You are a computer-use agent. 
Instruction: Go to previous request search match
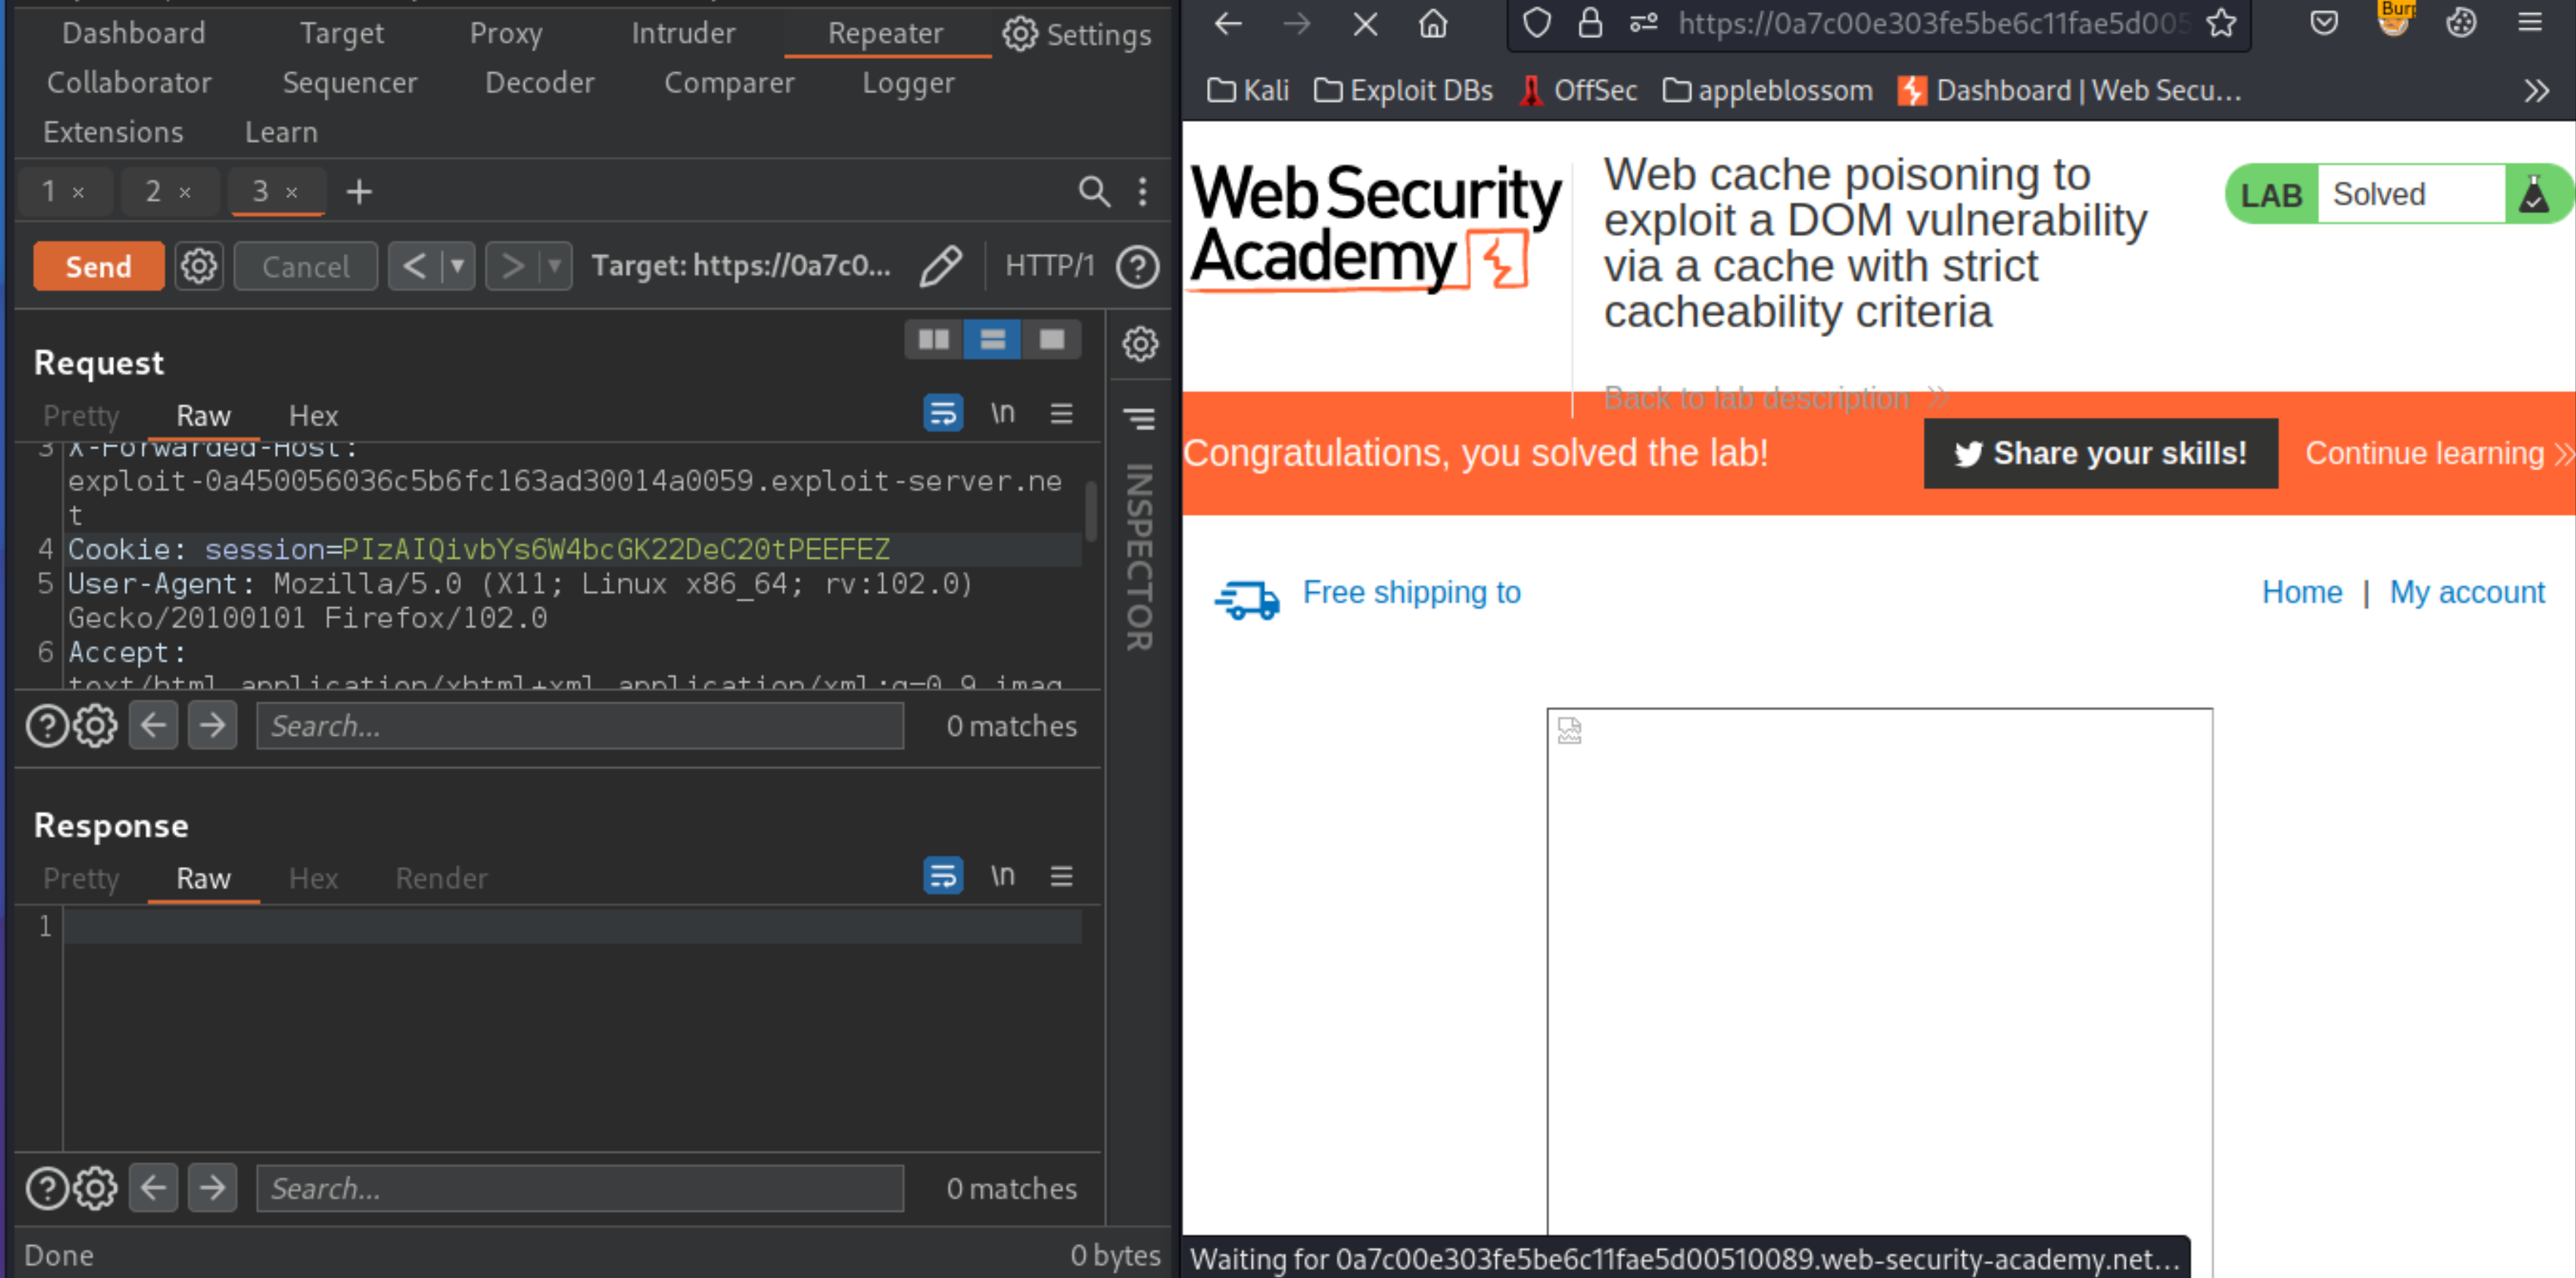coord(153,726)
